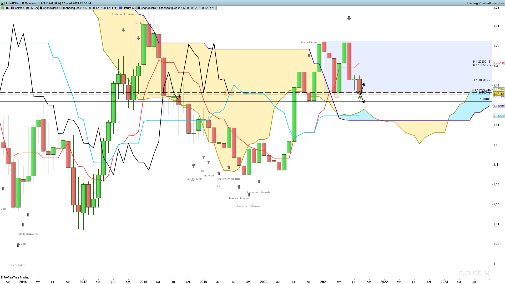
Task: Click the blue Clôture color square
Action: point(120,8)
